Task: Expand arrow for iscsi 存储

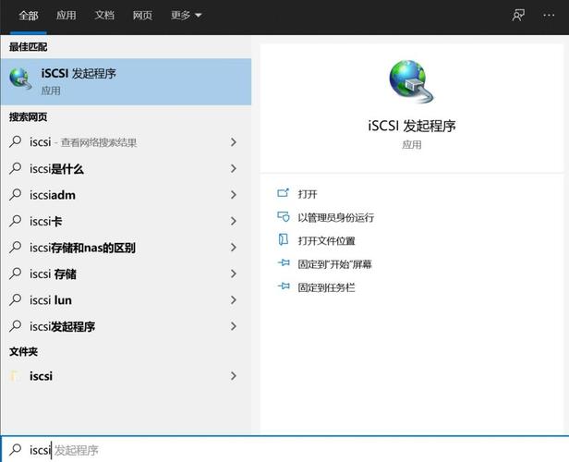Action: click(x=234, y=274)
